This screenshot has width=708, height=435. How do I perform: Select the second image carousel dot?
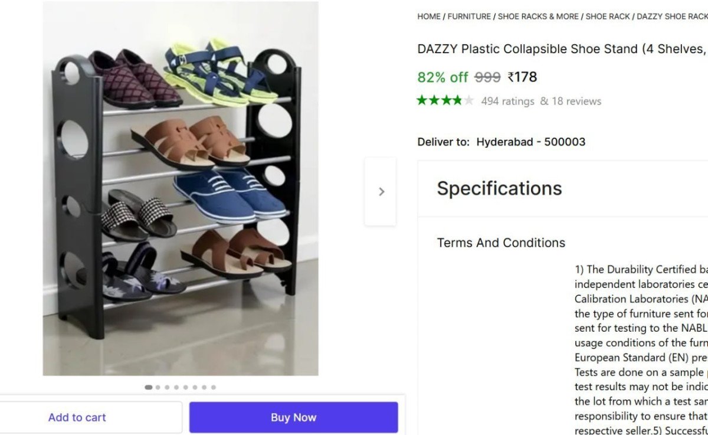pos(157,387)
